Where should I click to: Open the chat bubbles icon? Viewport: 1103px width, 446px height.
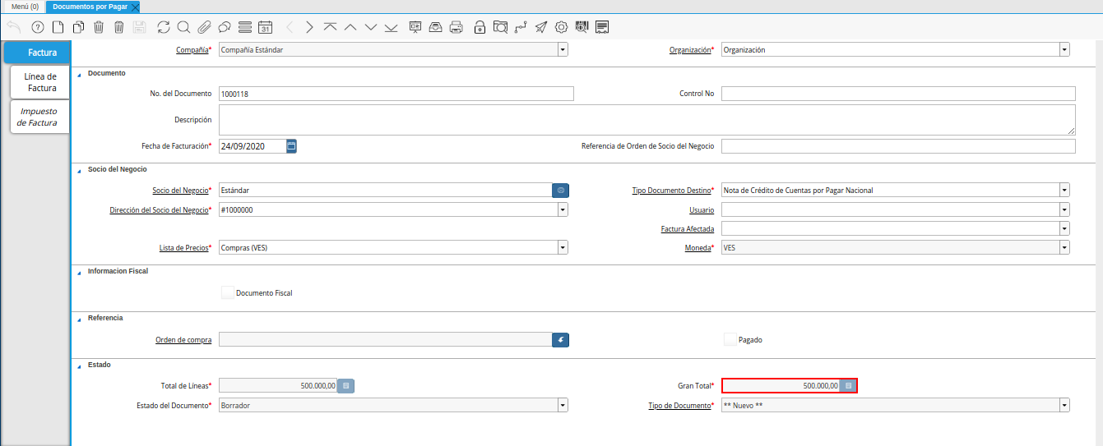click(x=224, y=27)
